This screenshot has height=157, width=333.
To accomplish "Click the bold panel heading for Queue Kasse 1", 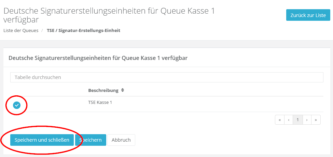I will [x=98, y=58].
